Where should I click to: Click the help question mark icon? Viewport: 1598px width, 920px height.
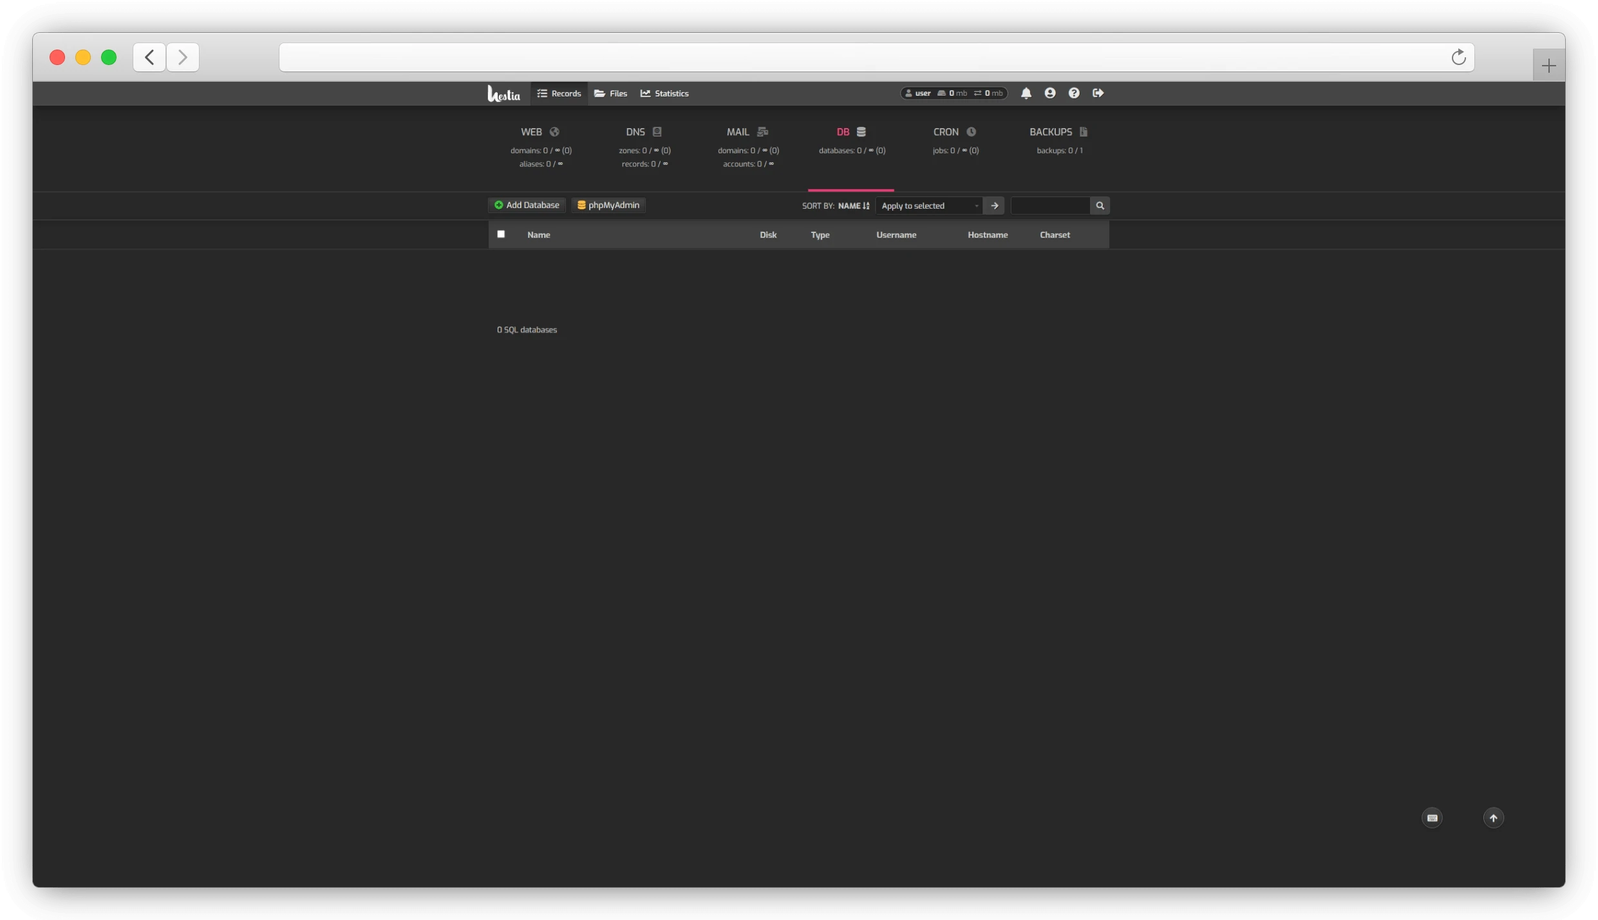[x=1073, y=93]
